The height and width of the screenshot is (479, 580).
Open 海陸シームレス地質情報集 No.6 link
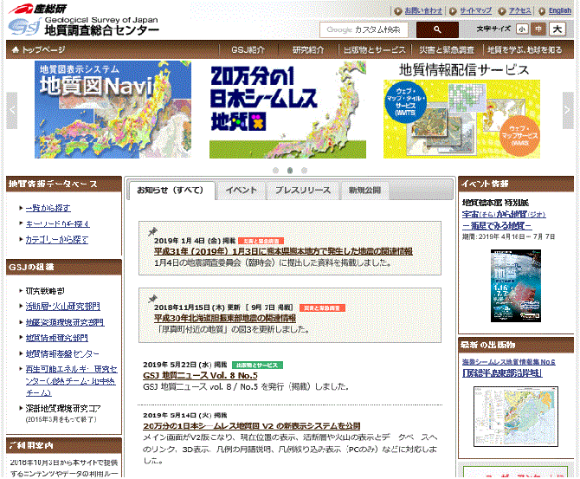point(509,362)
